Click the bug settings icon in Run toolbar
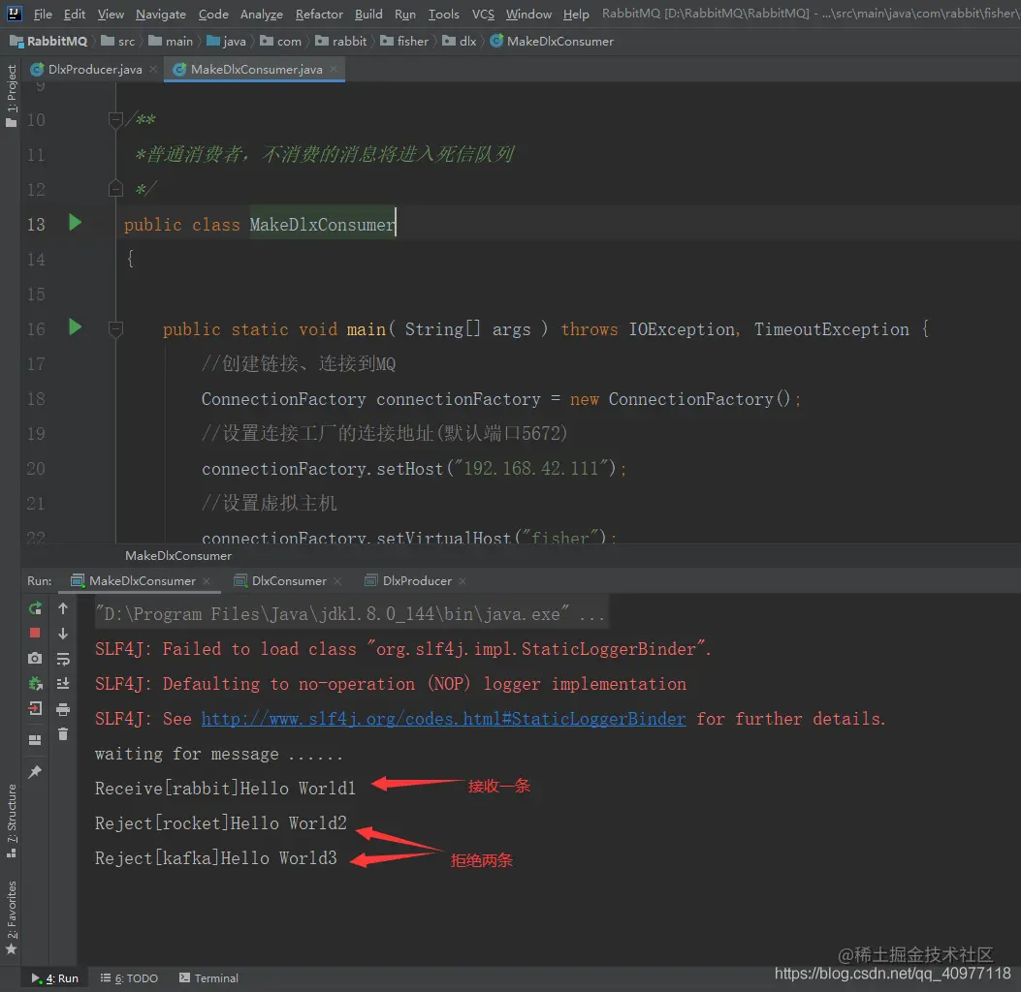The image size is (1021, 992). pos(35,684)
